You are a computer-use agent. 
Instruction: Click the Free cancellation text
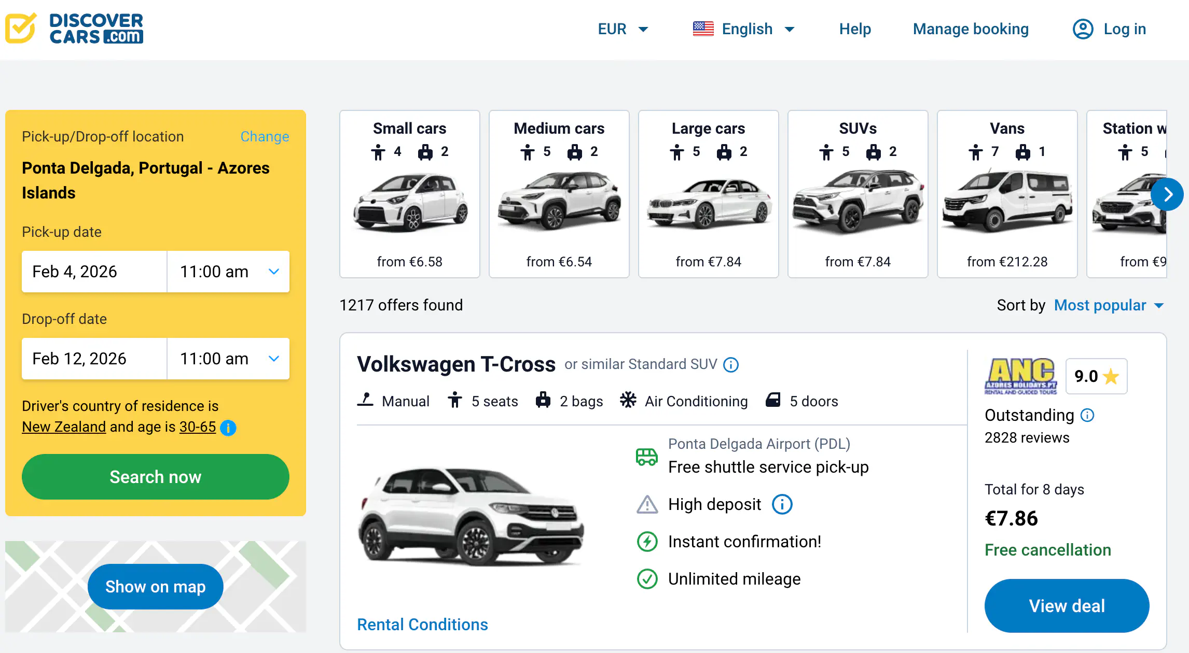(1048, 550)
